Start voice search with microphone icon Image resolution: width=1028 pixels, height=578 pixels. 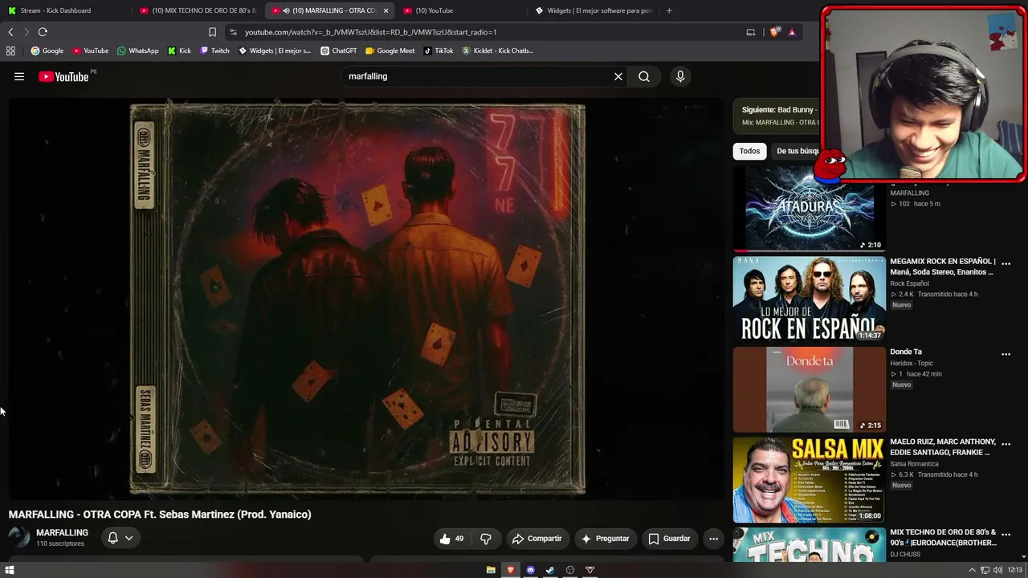(x=680, y=76)
